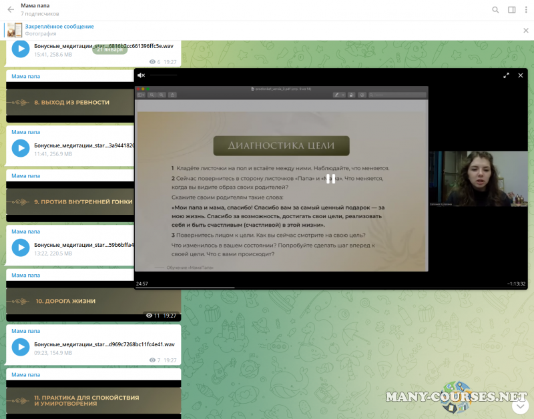Adjust the video volume slider
Screen dimensions: 534x419
[x=164, y=75]
